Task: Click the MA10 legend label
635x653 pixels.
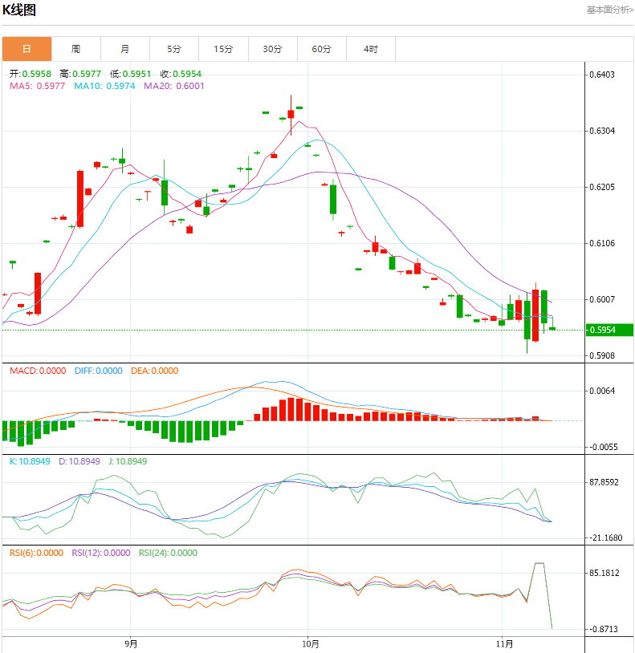Action: [x=104, y=86]
